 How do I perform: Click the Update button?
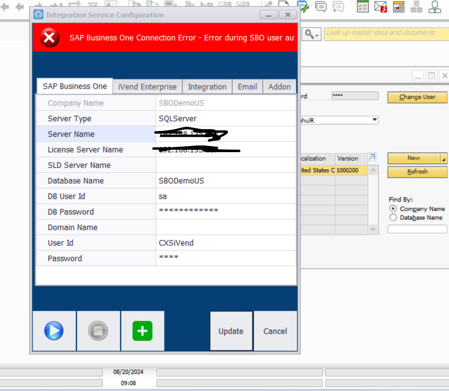(231, 331)
